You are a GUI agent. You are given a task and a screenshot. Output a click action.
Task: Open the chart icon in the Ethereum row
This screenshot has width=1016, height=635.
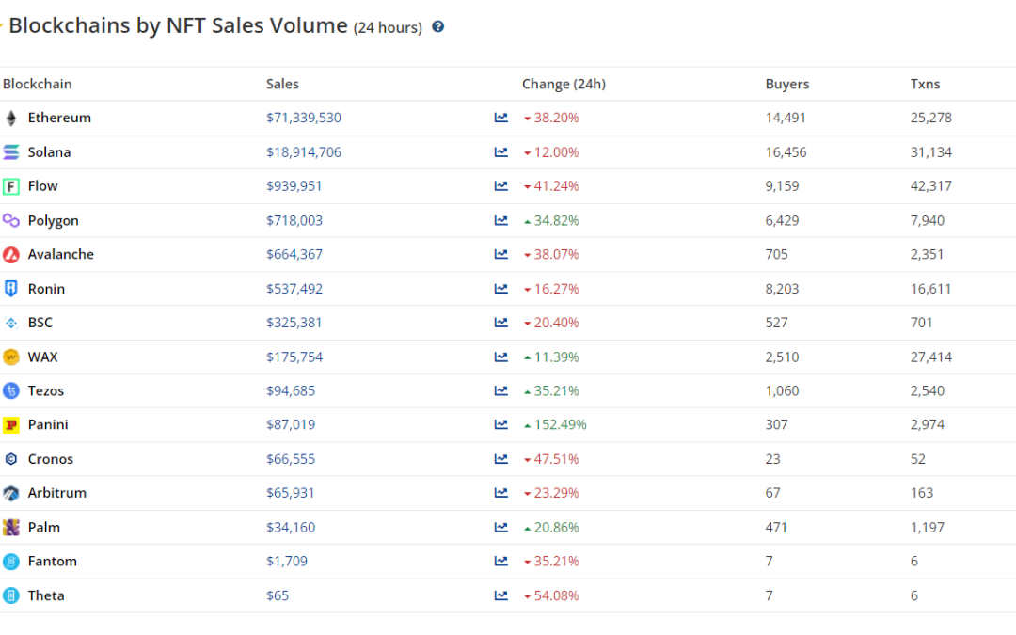500,118
